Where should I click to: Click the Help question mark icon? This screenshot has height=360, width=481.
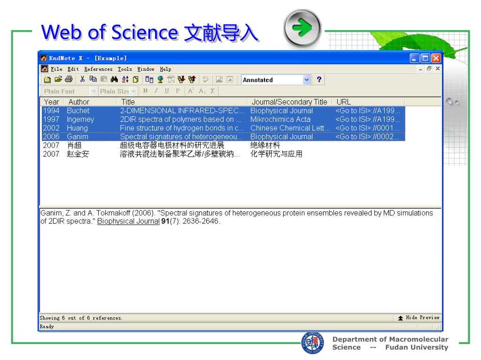[319, 80]
